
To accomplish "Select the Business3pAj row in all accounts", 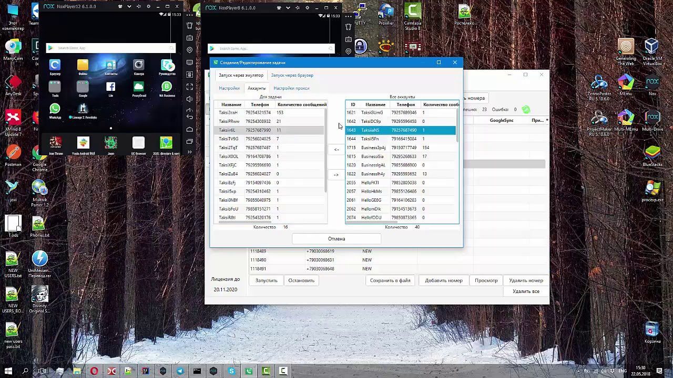I will (401, 148).
